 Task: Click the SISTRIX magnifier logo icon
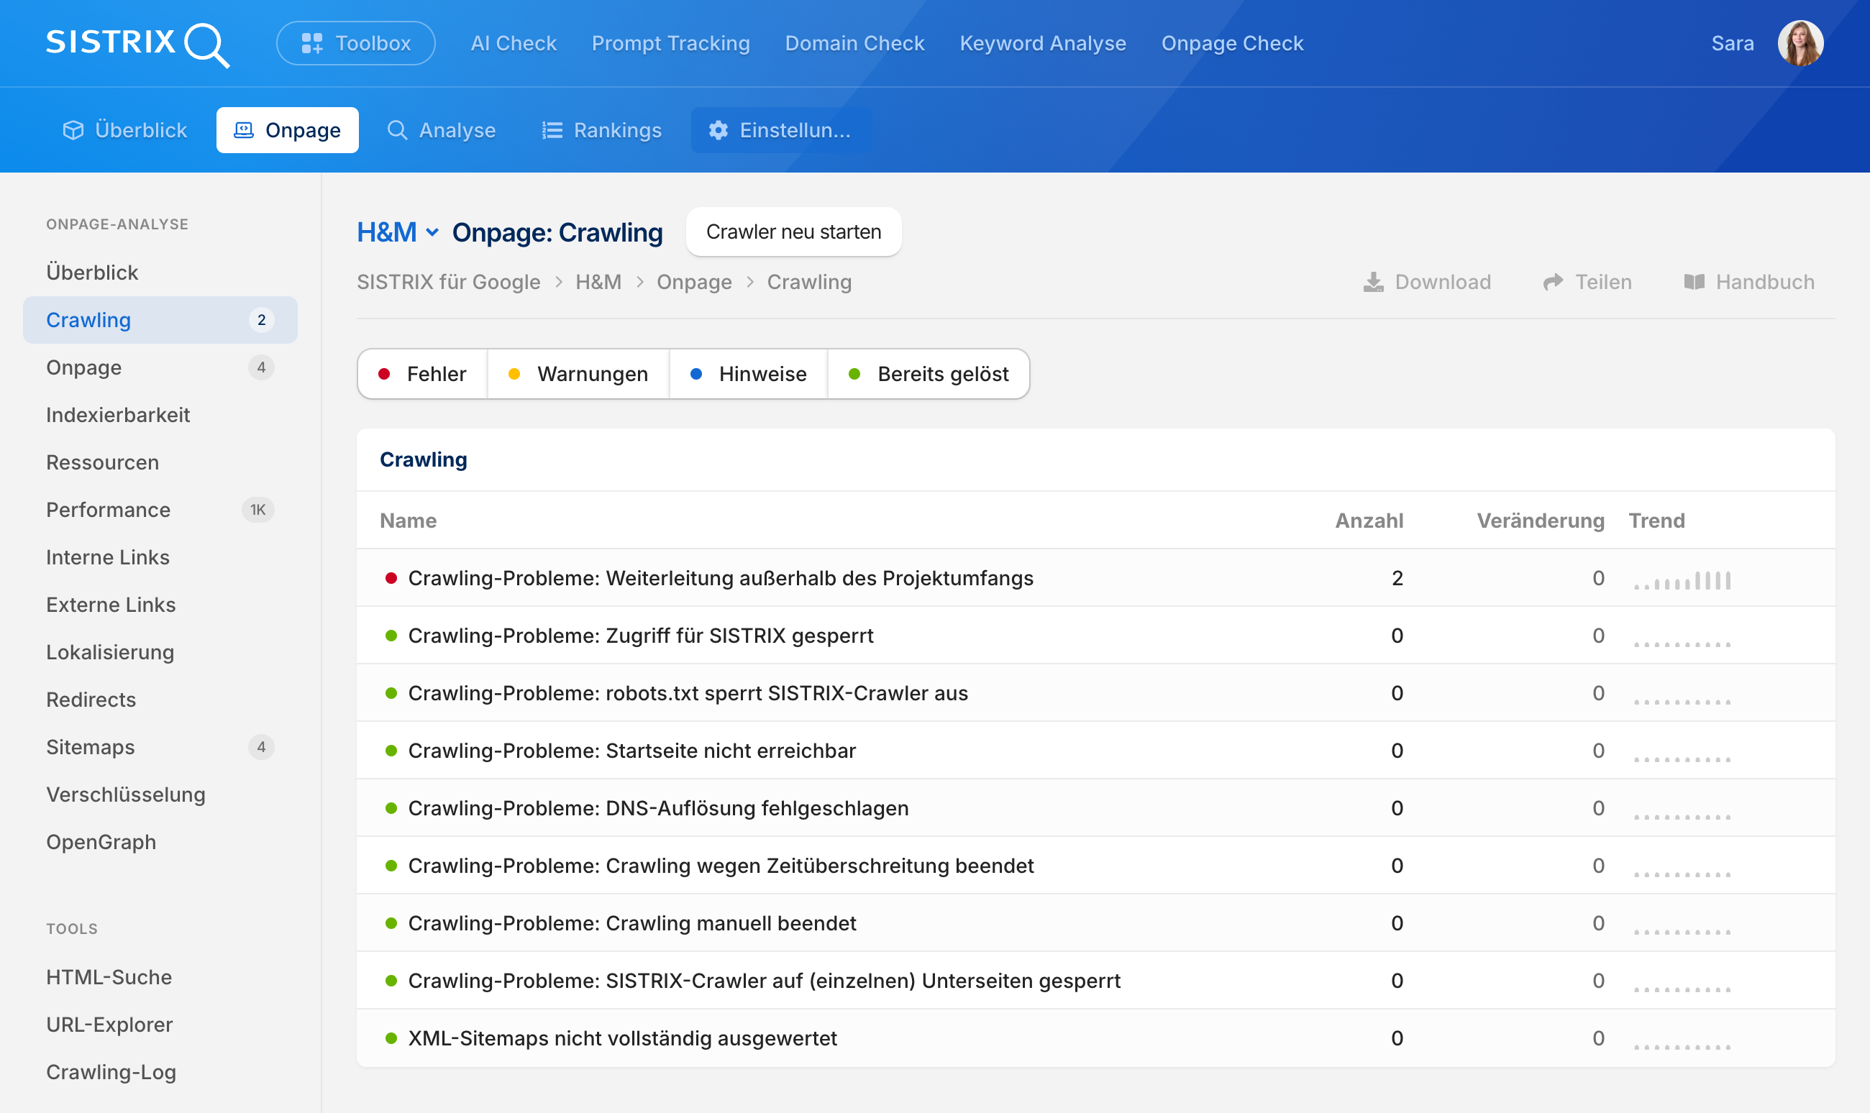[207, 45]
